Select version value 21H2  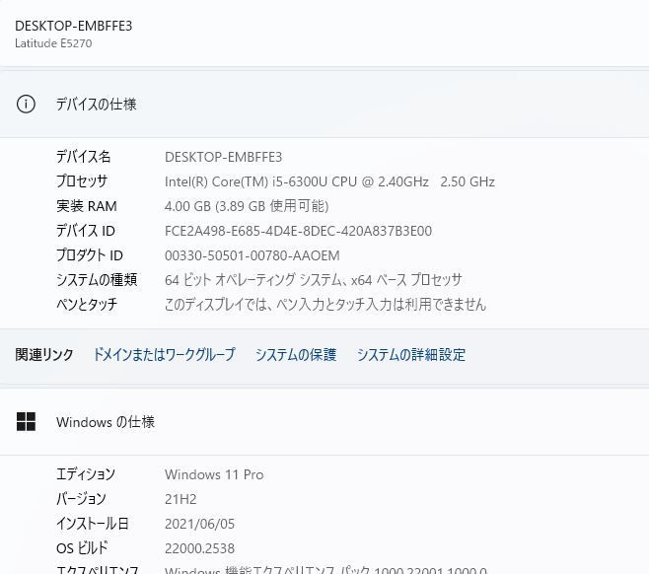click(180, 499)
